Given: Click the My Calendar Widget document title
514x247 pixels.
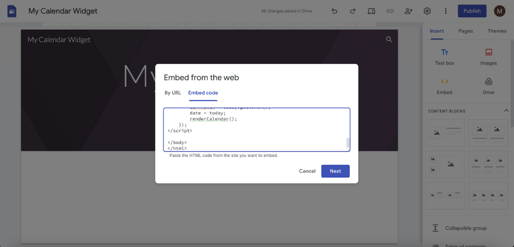Looking at the screenshot, I should [63, 11].
